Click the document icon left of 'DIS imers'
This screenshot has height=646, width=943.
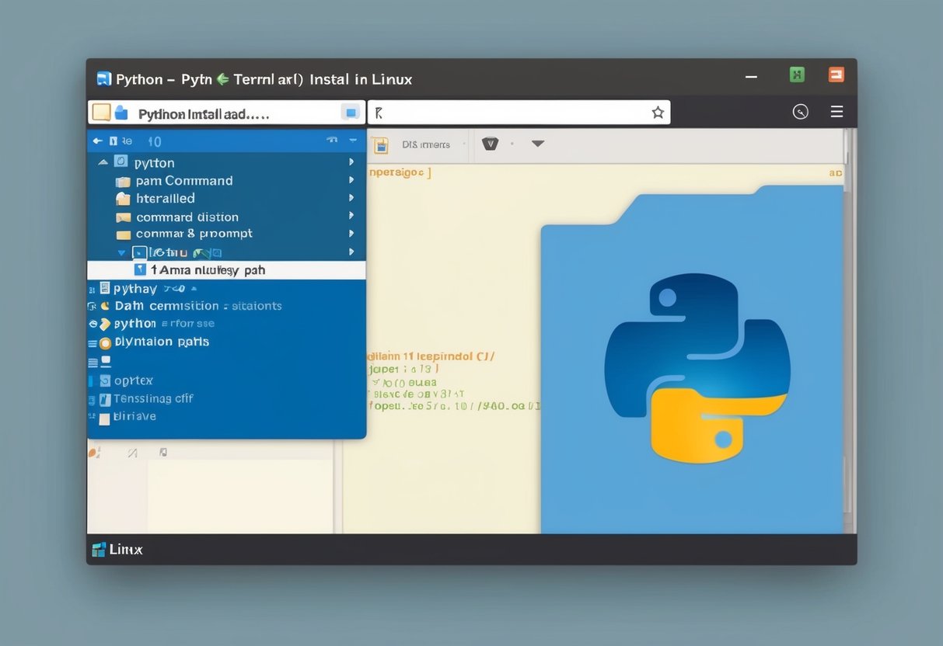pyautogui.click(x=379, y=144)
